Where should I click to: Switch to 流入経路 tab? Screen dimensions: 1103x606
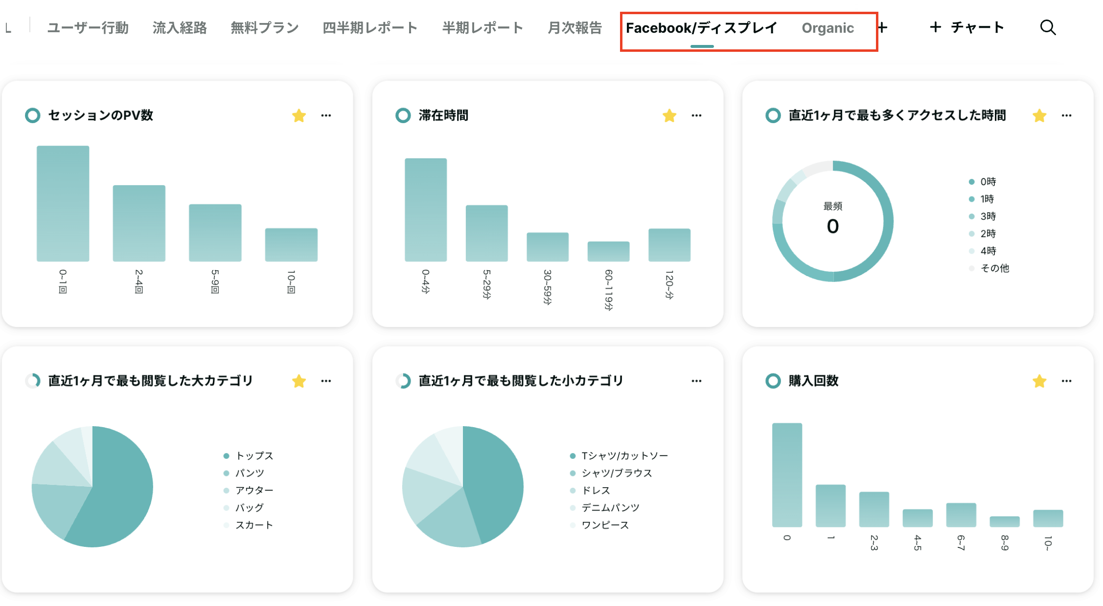pyautogui.click(x=180, y=28)
